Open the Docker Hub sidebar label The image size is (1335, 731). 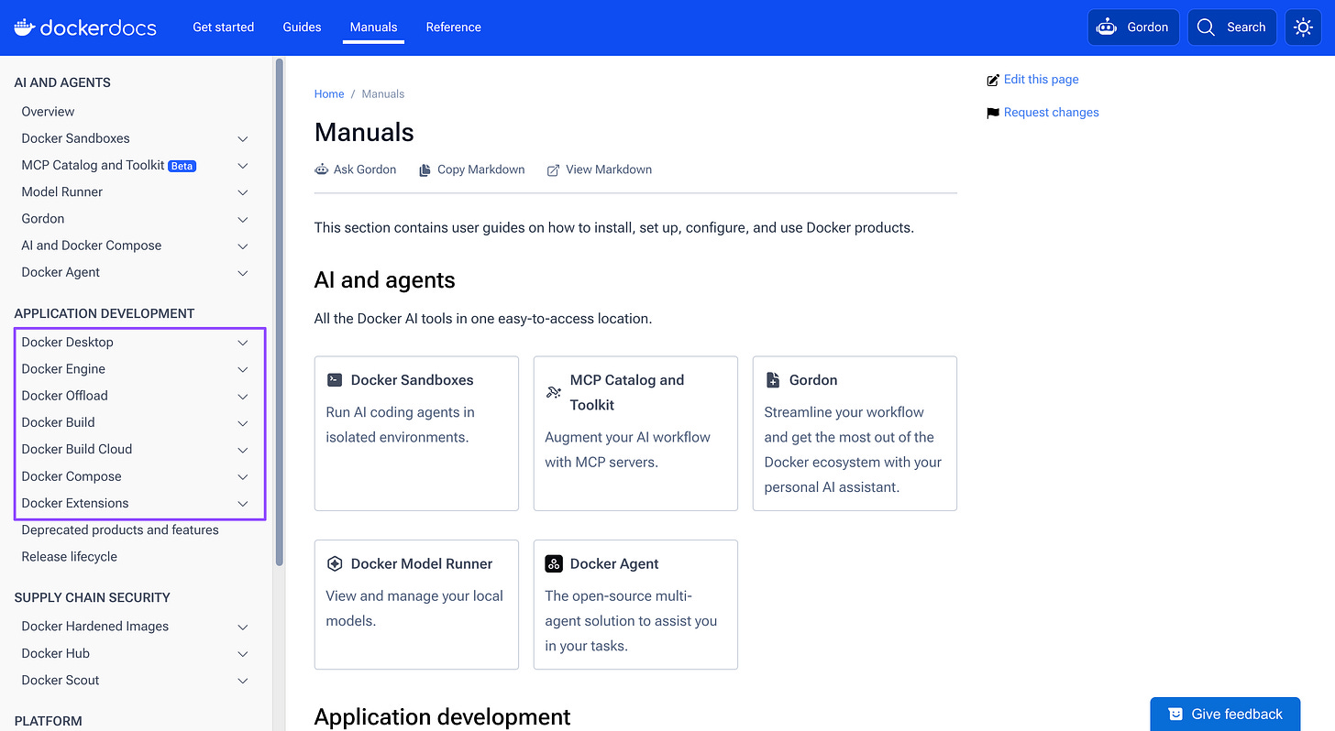pyautogui.click(x=56, y=653)
